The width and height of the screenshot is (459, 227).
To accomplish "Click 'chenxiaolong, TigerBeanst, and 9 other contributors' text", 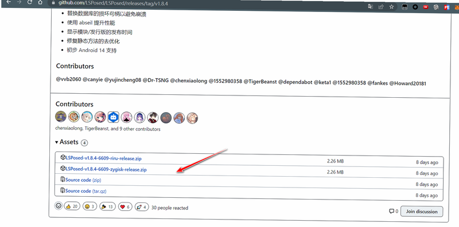I will (x=108, y=129).
